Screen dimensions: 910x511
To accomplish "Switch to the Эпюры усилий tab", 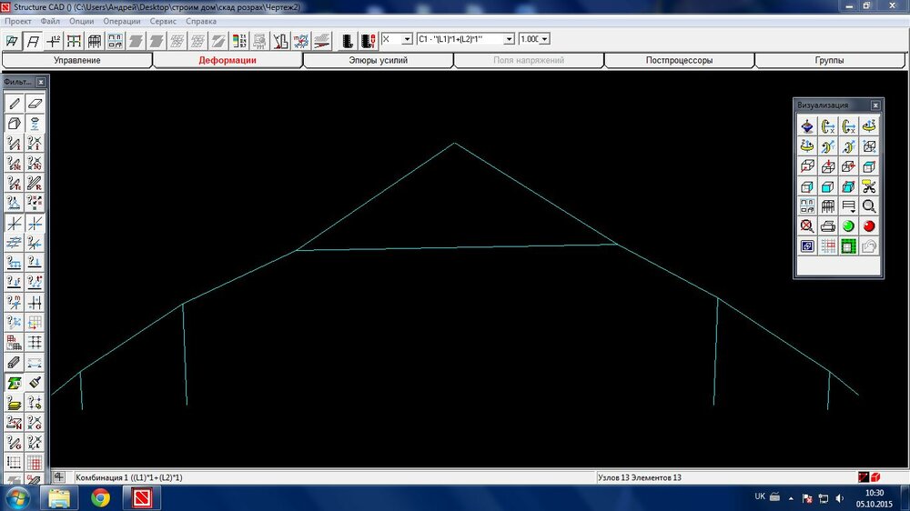I will tap(378, 60).
